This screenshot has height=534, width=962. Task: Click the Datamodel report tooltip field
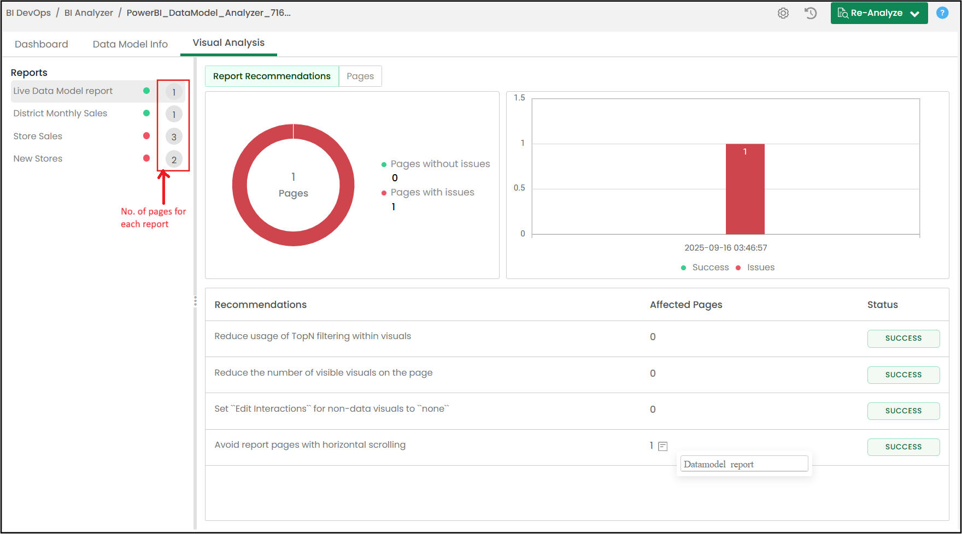744,464
